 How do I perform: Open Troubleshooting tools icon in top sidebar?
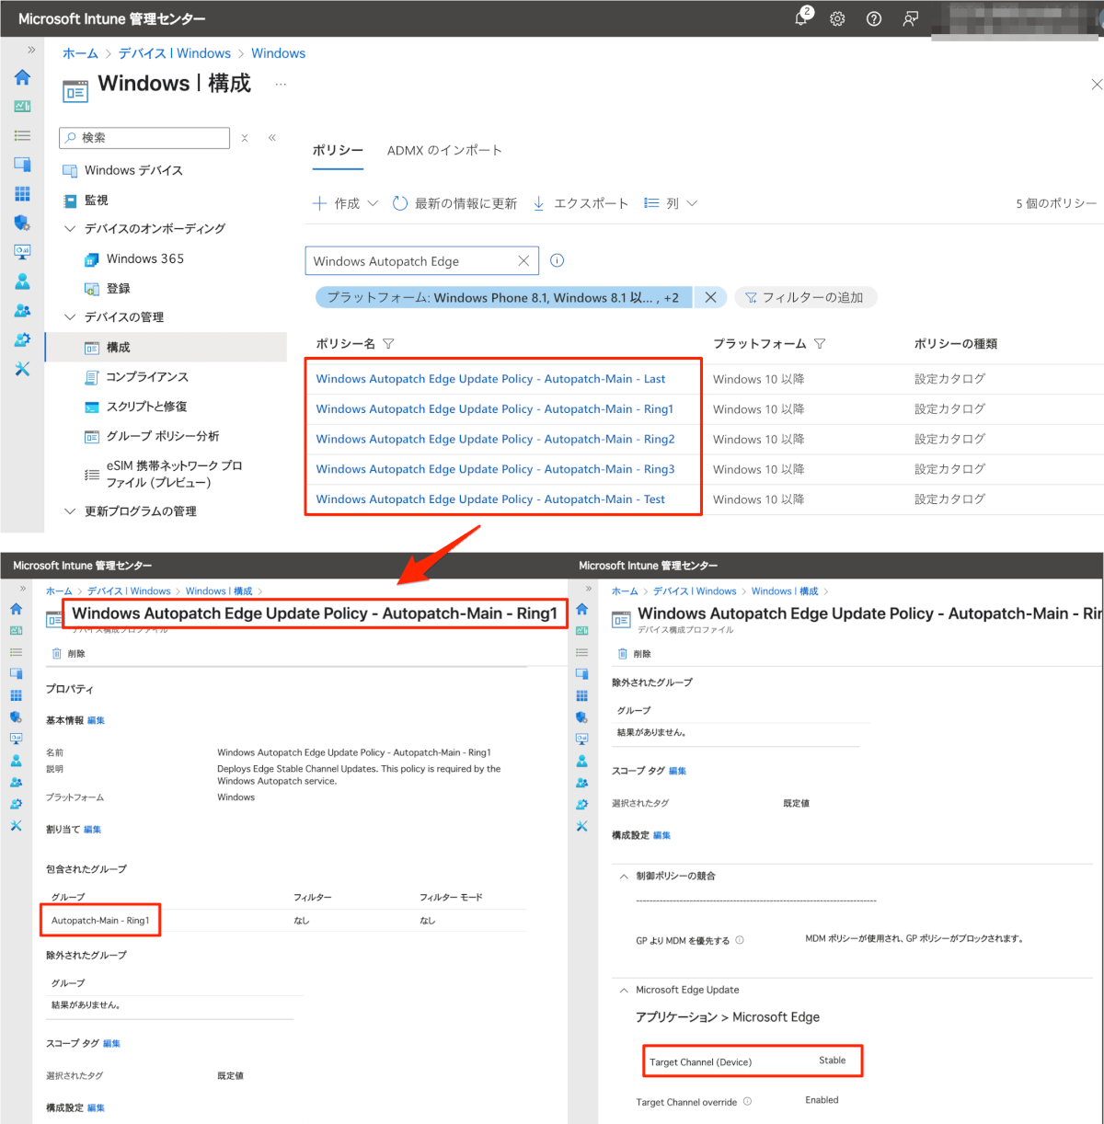pos(22,369)
